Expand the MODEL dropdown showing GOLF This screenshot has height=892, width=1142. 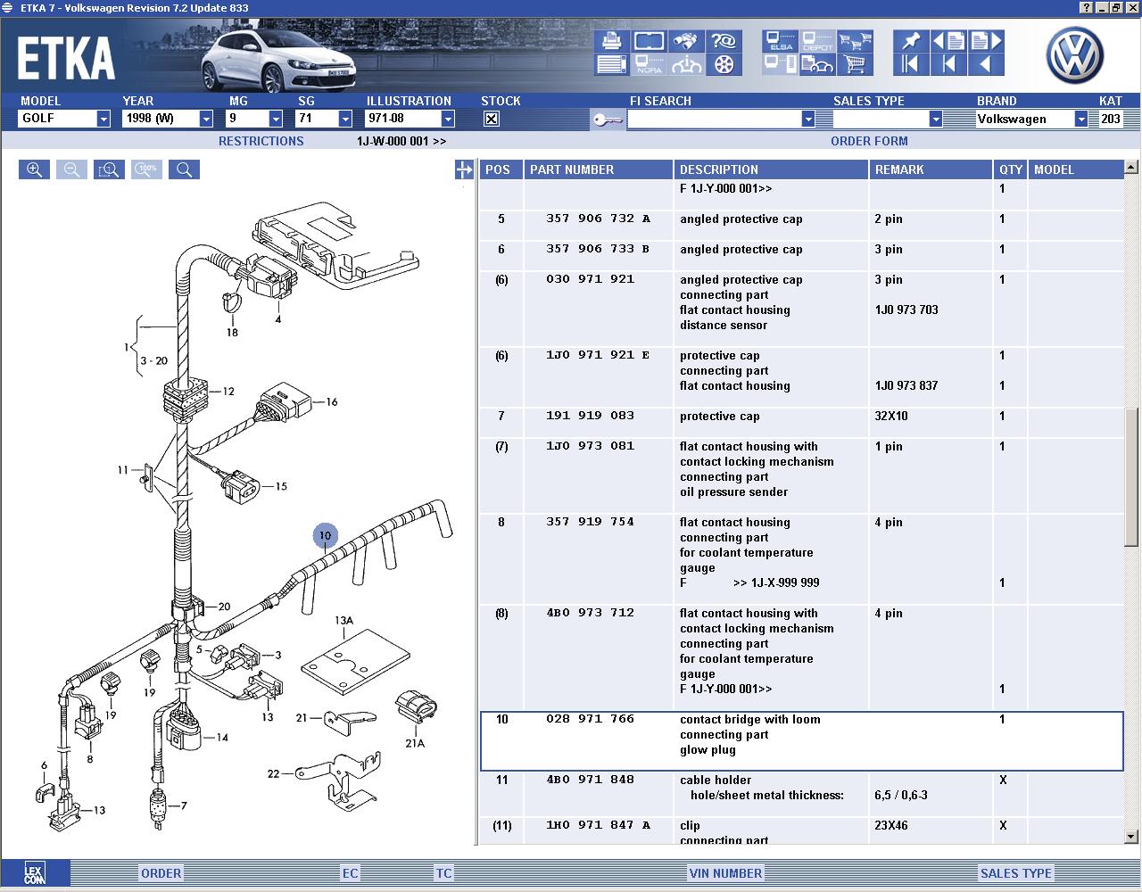103,119
